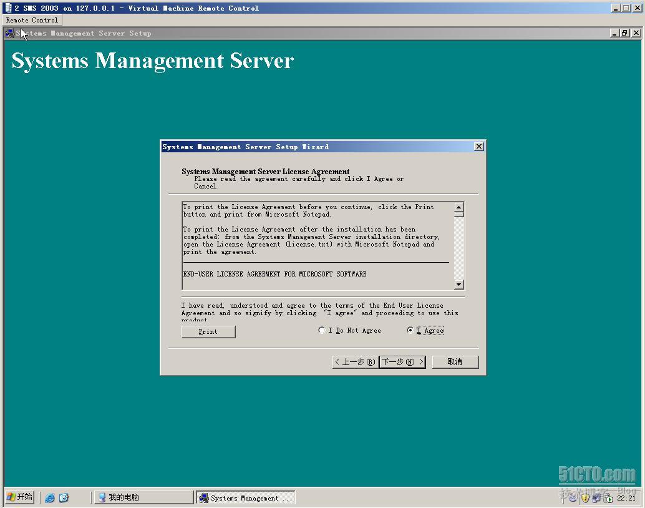Click the Systems Management Server License Agreement heading
Image resolution: width=645 pixels, height=508 pixels.
click(x=265, y=171)
